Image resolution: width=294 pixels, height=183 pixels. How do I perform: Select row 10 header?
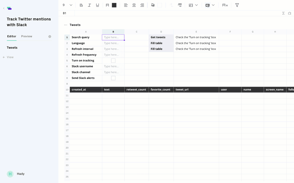click(x=67, y=89)
